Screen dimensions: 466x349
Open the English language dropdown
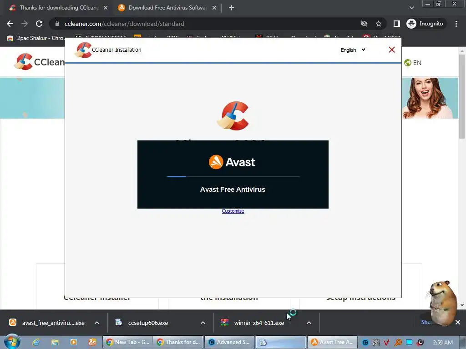[x=353, y=50]
